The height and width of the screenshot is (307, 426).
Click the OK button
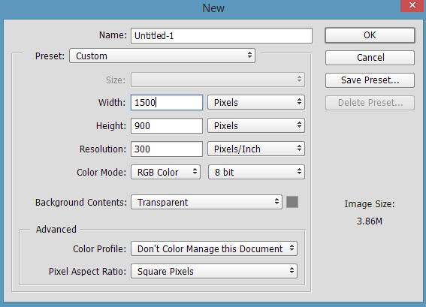coord(370,35)
